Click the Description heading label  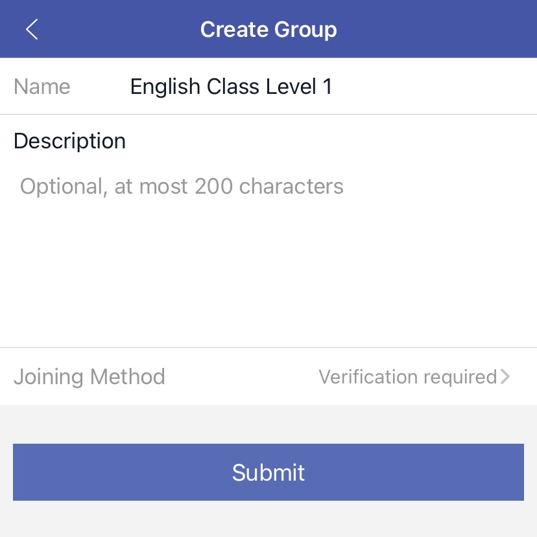(x=69, y=141)
